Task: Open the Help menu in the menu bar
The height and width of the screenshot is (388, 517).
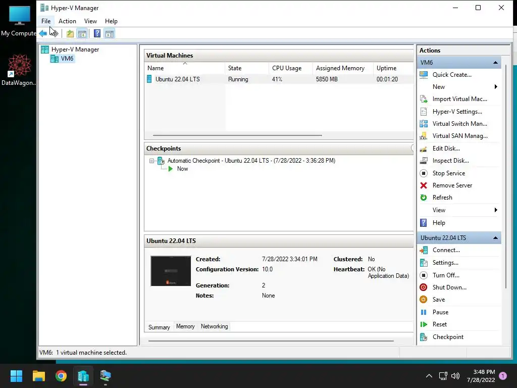Action: click(111, 21)
